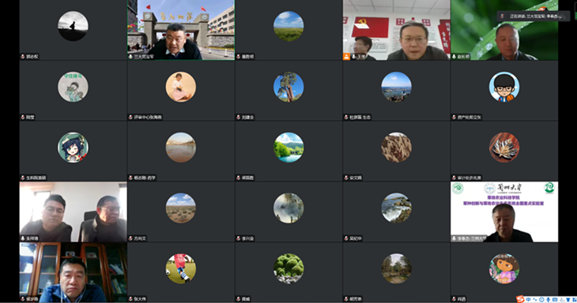Click the Sogou input method S logo
Screen dimensions: 577x303
pyautogui.click(x=520, y=299)
